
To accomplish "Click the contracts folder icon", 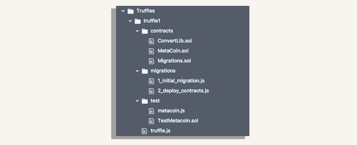I will coord(145,31).
